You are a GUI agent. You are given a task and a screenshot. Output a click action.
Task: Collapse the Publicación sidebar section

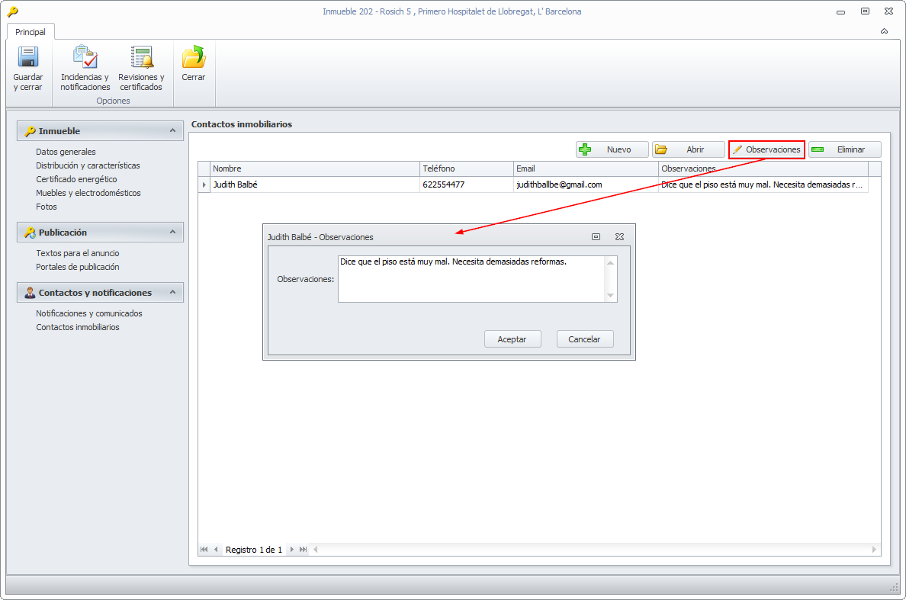coord(172,232)
